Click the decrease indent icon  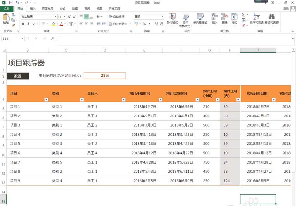pyautogui.click(x=98, y=24)
